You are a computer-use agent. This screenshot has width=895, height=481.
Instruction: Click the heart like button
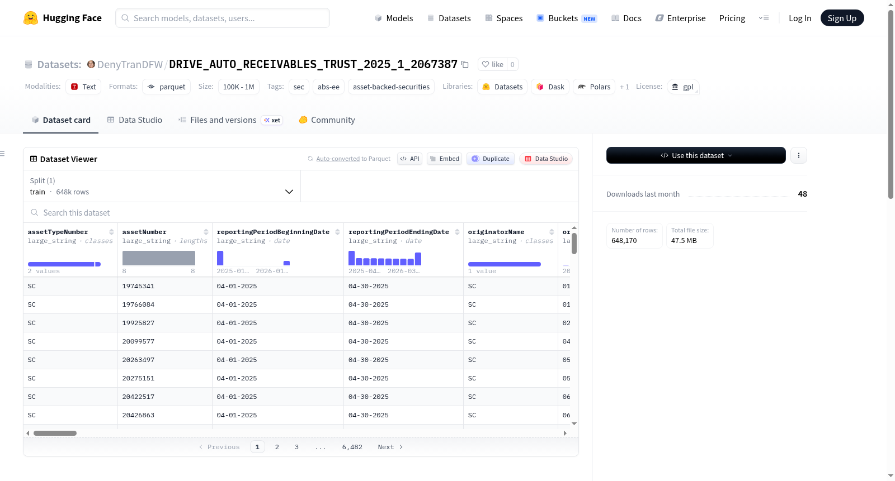493,64
